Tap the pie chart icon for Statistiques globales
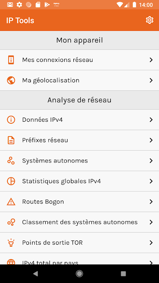The width and height of the screenshot is (159, 283). (x=11, y=181)
